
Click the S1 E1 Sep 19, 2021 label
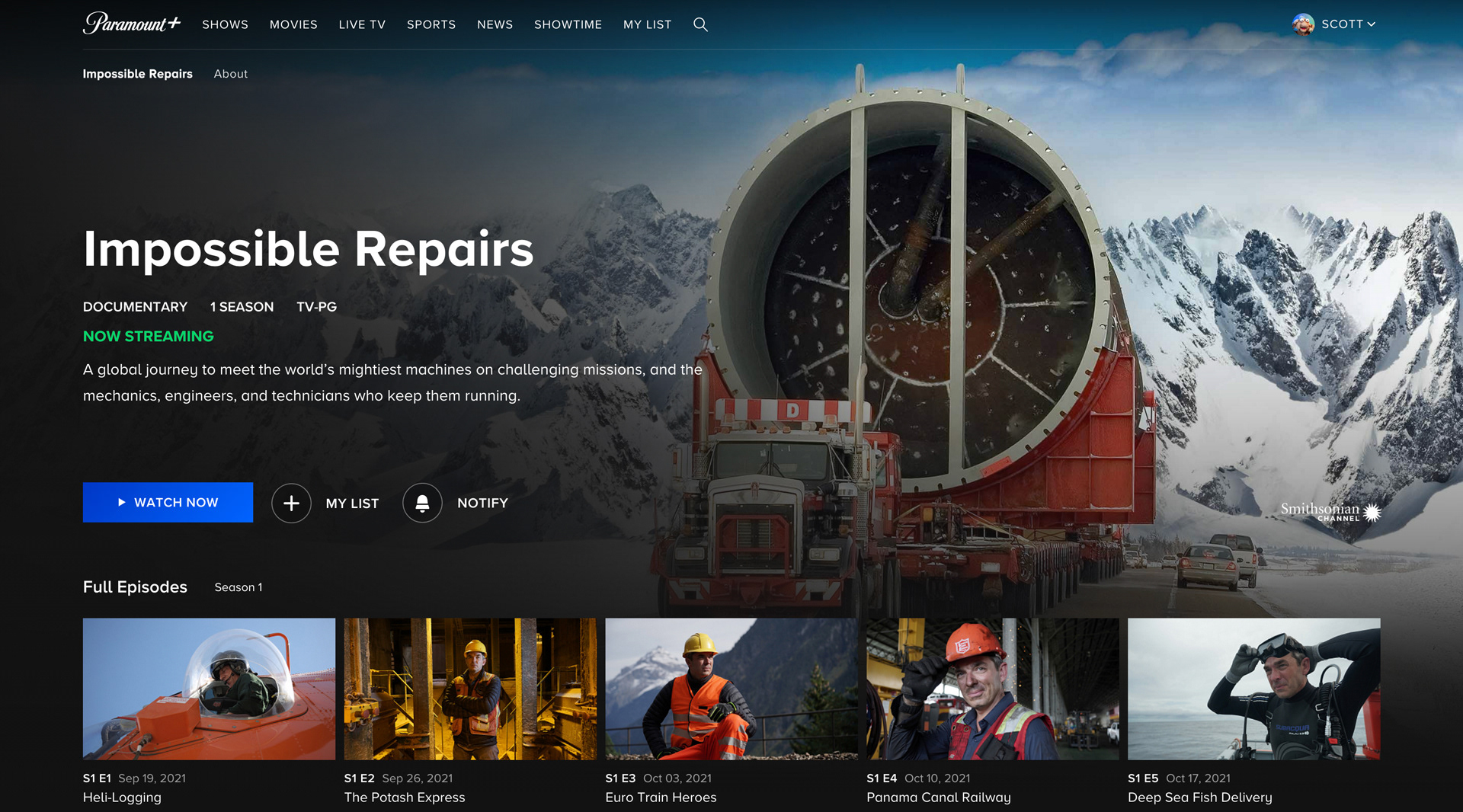(134, 778)
